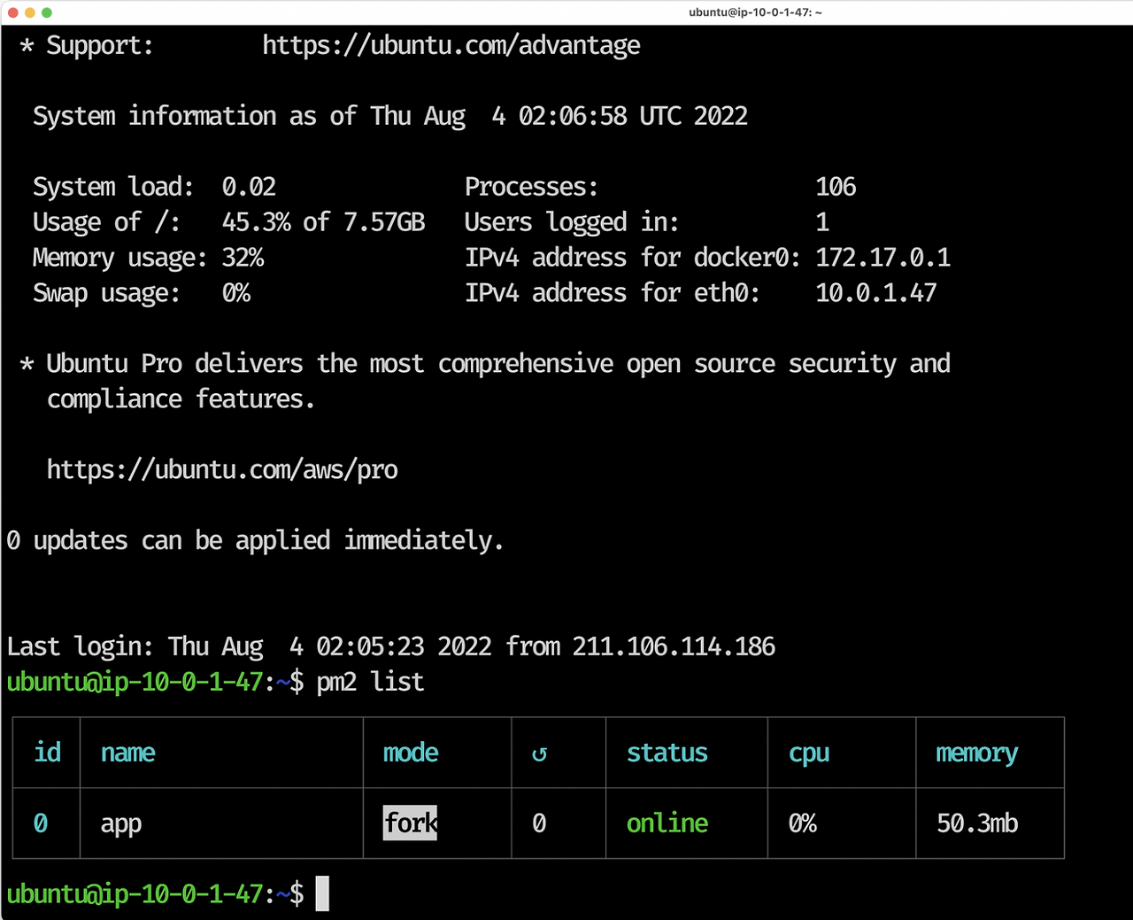Select the pm2 list command text
This screenshot has width=1133, height=920.
point(370,682)
